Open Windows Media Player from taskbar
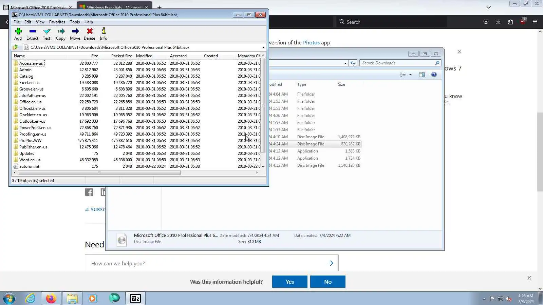The image size is (543, 305). pos(93,299)
